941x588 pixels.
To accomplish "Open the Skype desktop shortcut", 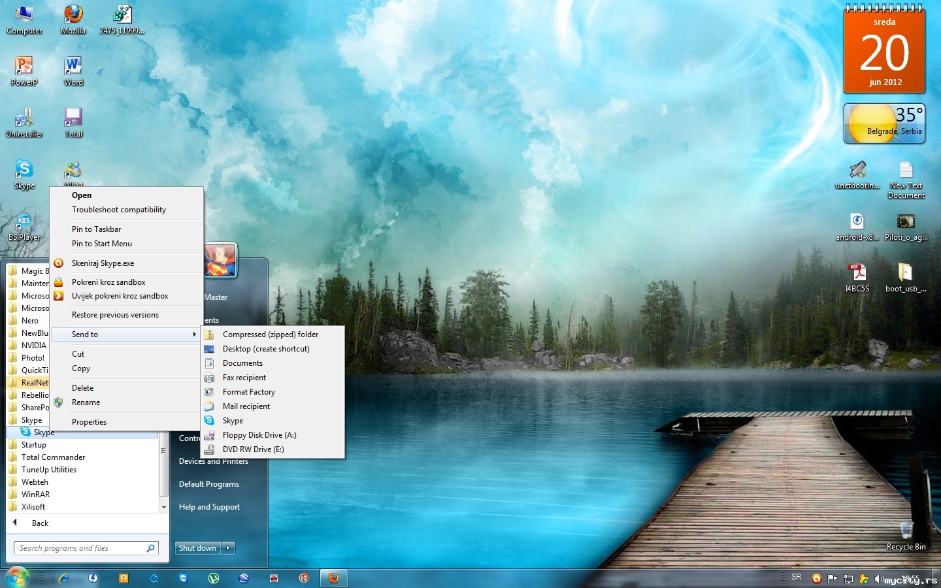I will tap(24, 172).
